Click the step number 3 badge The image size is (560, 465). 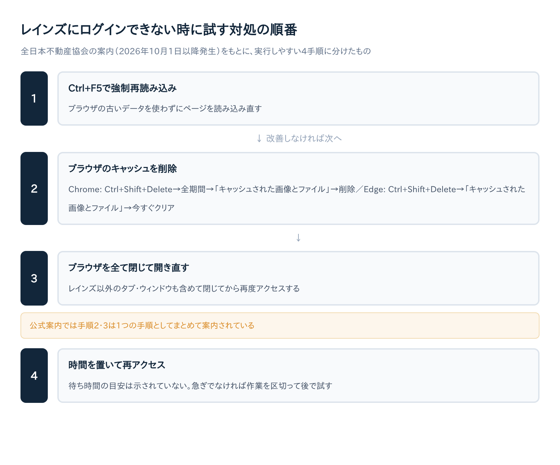[x=34, y=278]
